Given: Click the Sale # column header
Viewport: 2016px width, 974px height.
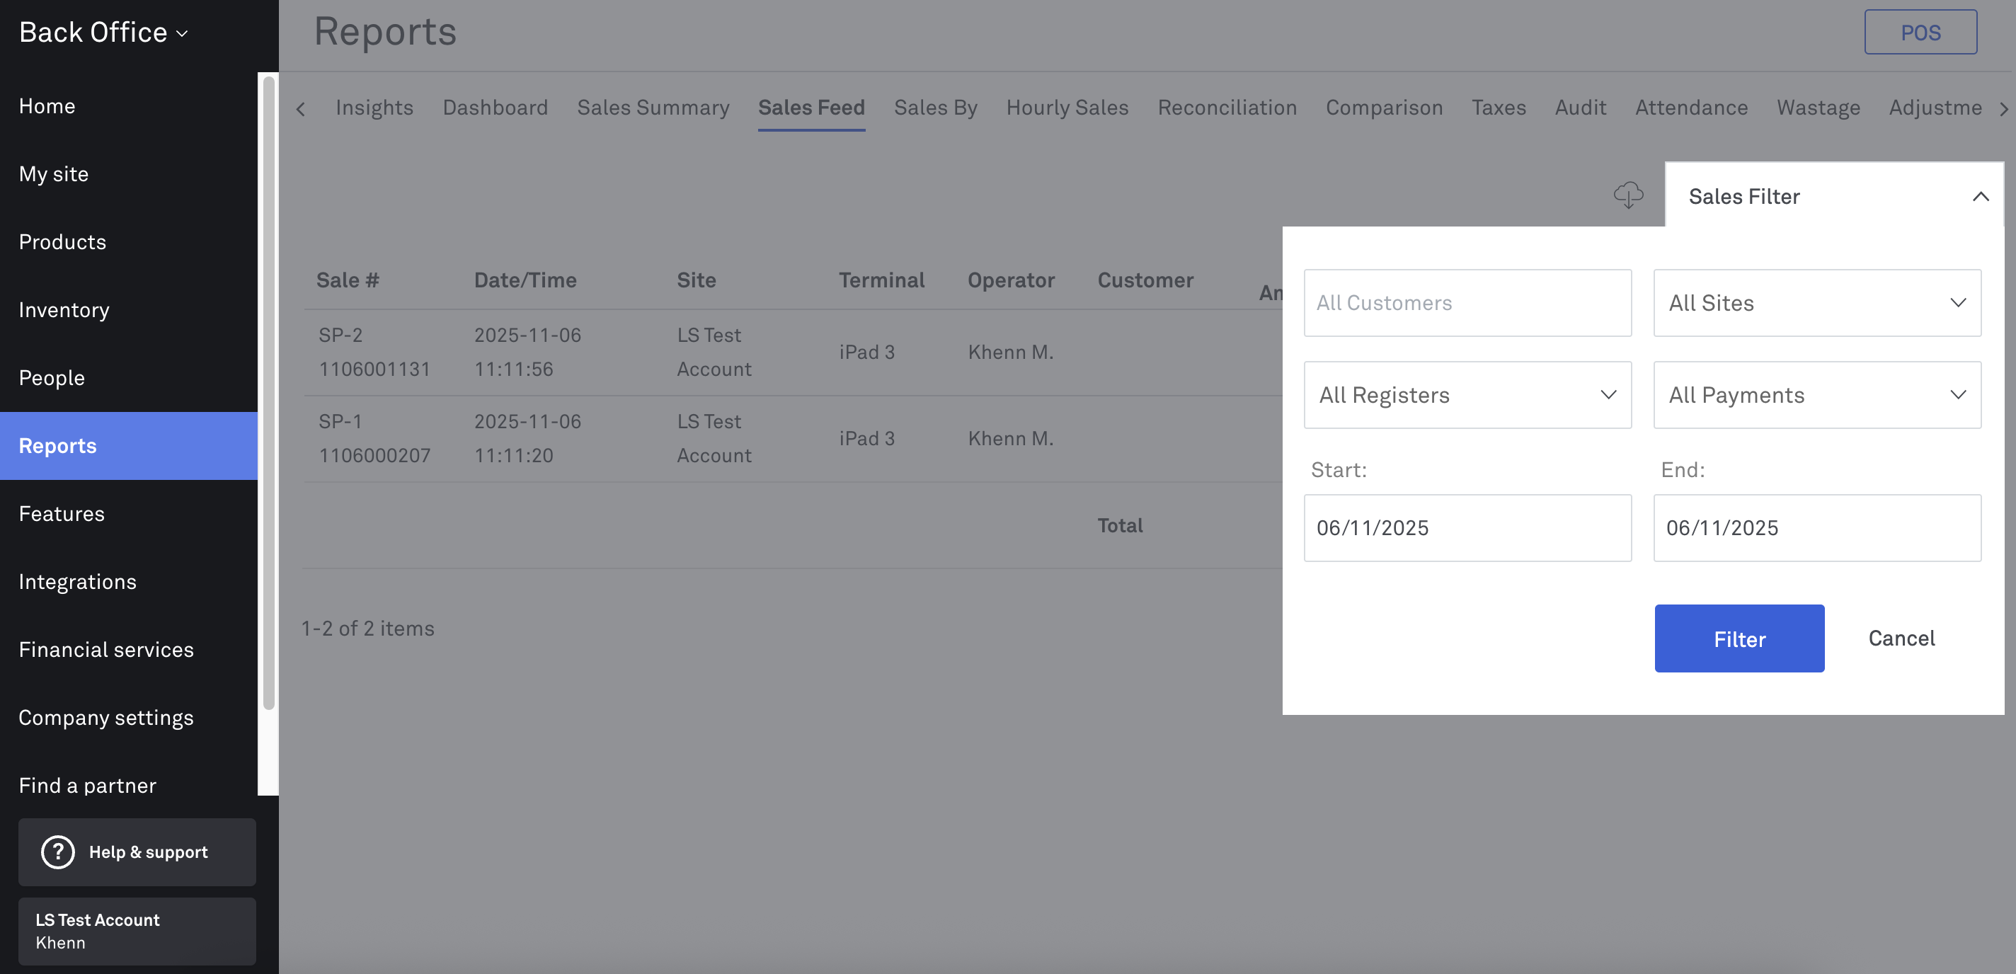Looking at the screenshot, I should pos(347,280).
